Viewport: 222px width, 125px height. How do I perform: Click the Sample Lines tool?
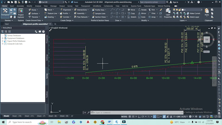point(99,13)
